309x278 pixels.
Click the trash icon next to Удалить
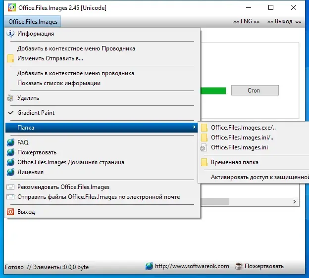[10, 98]
